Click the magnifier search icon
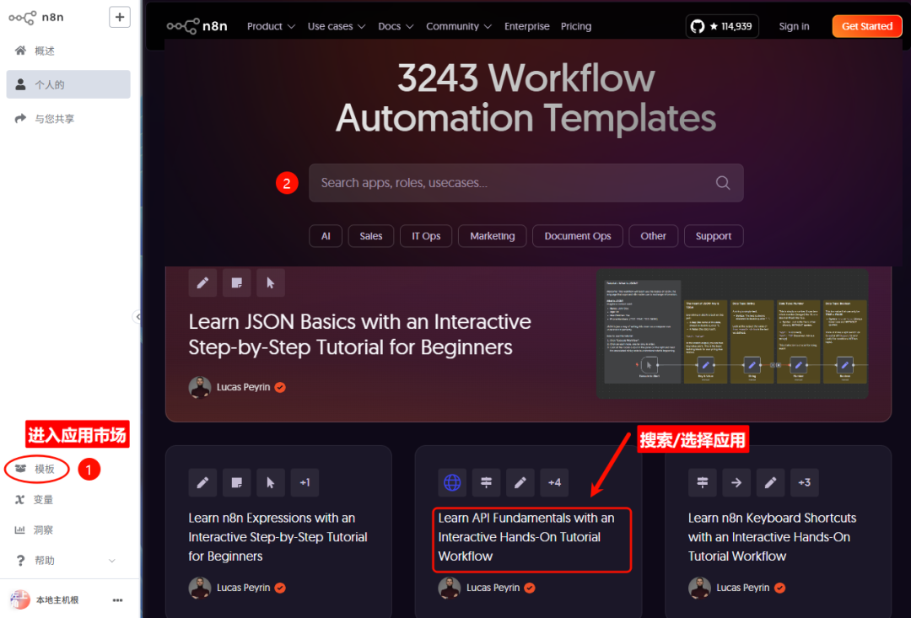The width and height of the screenshot is (911, 618). click(x=723, y=183)
